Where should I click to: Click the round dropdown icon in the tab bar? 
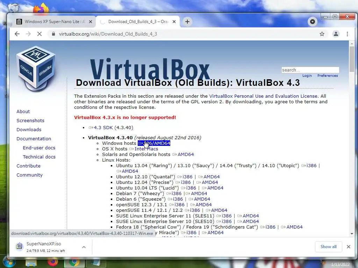312,22
